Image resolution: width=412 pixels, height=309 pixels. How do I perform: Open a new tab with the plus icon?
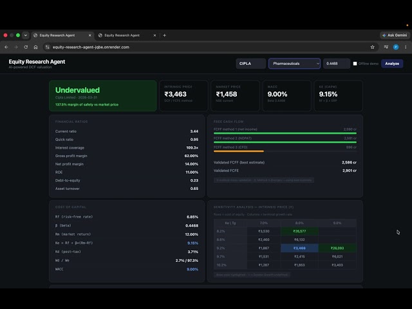165,35
